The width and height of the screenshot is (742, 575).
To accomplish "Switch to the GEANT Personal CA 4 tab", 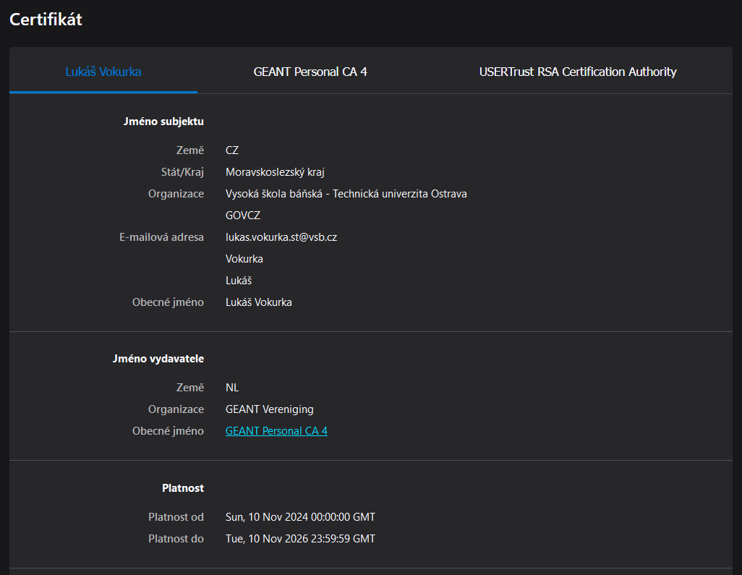I will [310, 72].
